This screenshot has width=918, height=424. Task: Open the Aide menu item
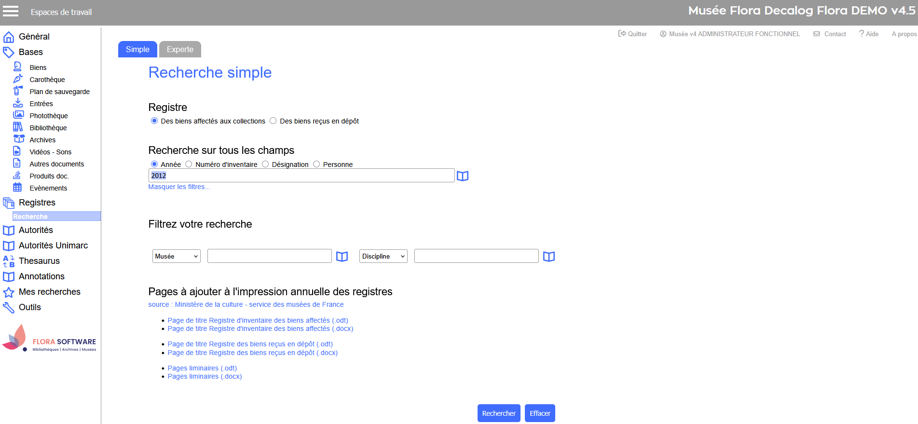click(x=869, y=34)
